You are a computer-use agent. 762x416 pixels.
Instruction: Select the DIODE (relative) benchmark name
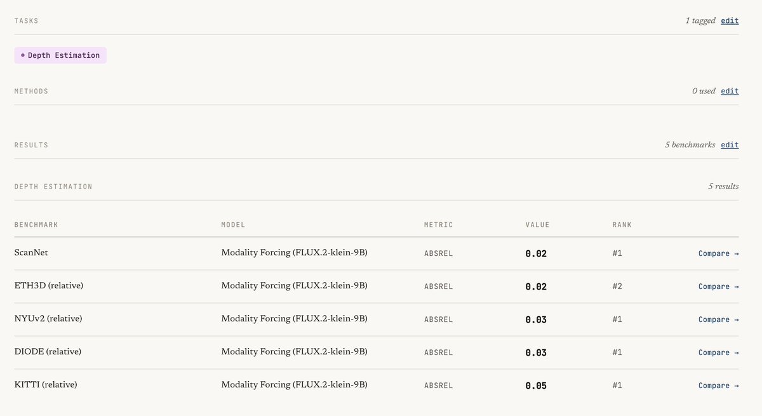(48, 352)
